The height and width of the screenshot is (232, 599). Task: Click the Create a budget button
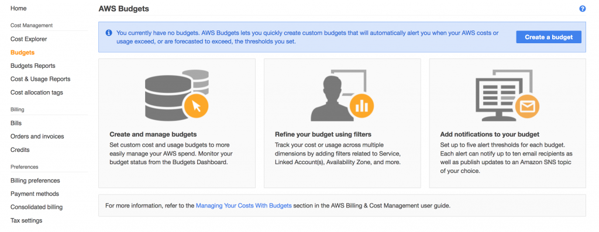[549, 37]
